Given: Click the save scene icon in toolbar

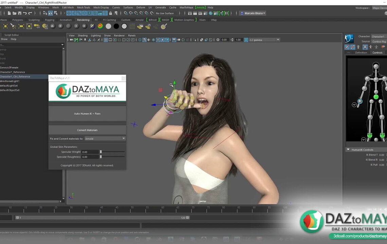Looking at the screenshot, I should (20, 13).
